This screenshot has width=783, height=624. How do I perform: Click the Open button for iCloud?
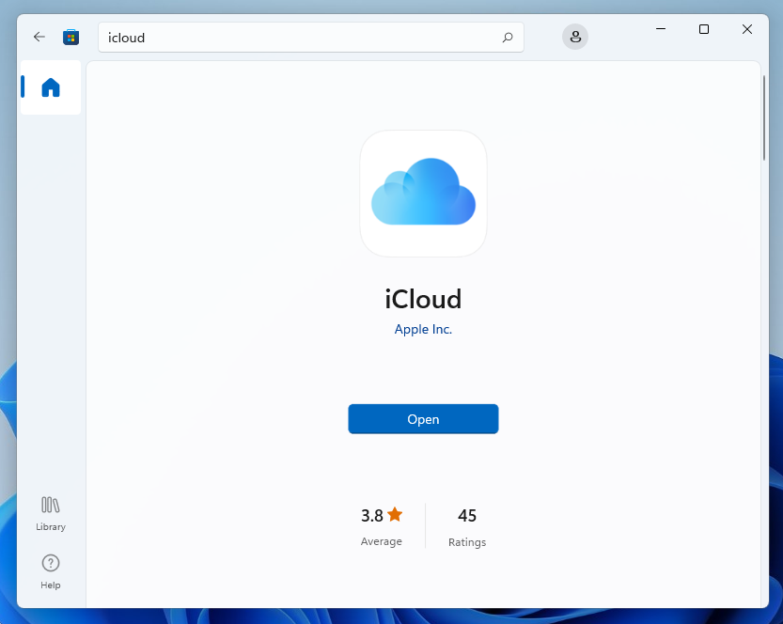(423, 419)
